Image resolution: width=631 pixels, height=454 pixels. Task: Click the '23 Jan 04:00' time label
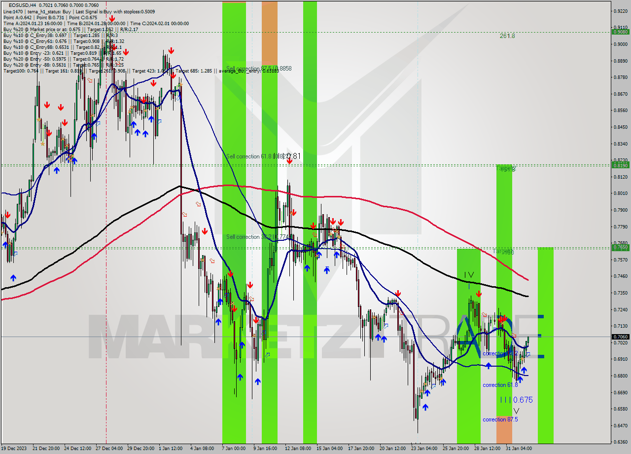[424, 449]
